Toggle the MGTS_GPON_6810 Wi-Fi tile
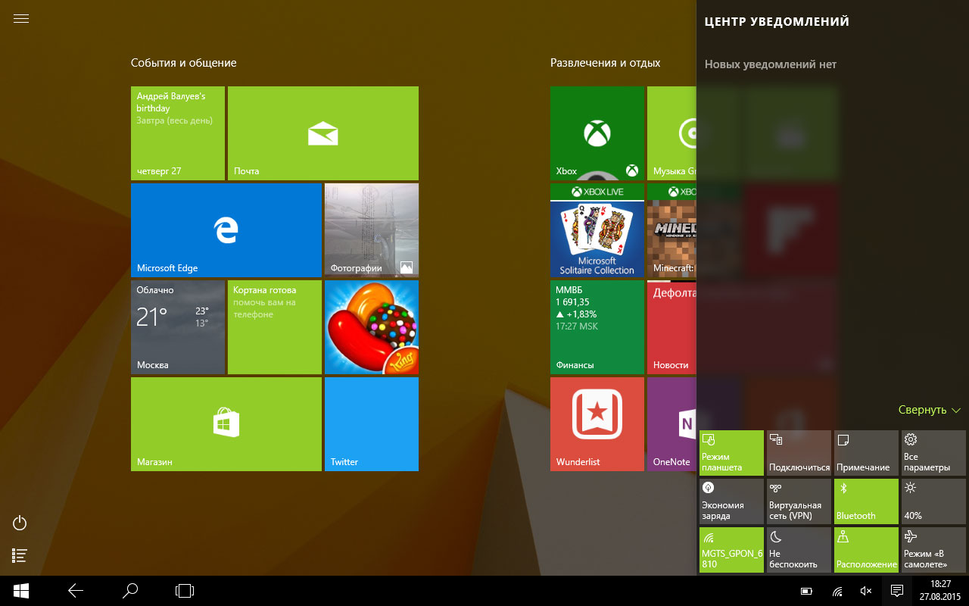 pyautogui.click(x=732, y=550)
